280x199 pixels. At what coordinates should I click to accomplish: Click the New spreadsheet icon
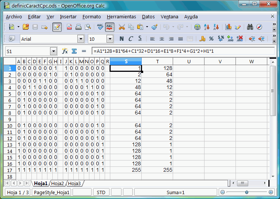tap(12, 27)
